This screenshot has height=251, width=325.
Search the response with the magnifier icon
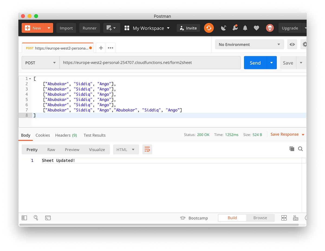300,149
